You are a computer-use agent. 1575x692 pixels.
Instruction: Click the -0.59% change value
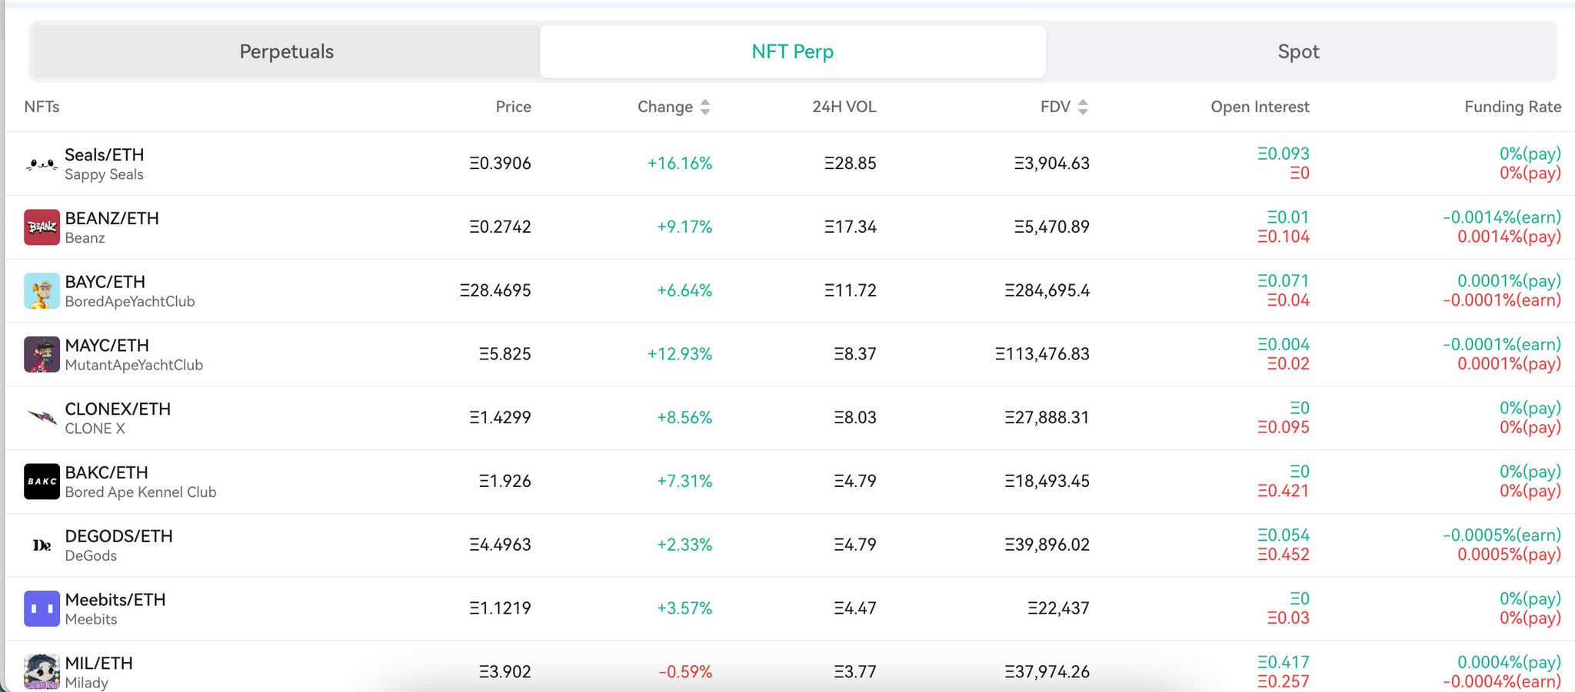click(685, 672)
